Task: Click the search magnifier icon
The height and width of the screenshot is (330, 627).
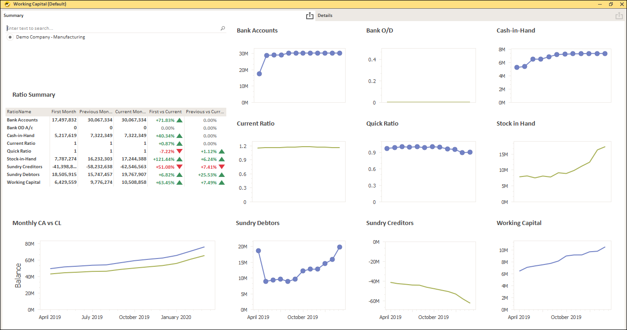Action: click(223, 28)
